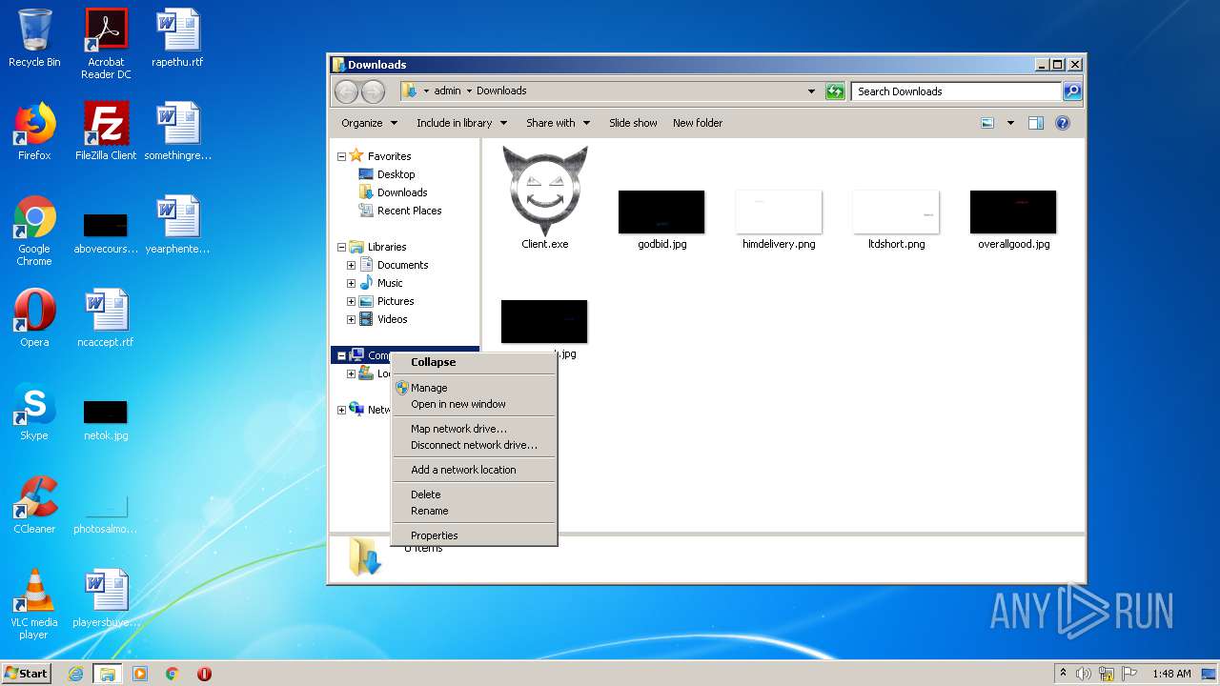1220x686 pixels.
Task: Select Open in new window
Action: pyautogui.click(x=474, y=404)
